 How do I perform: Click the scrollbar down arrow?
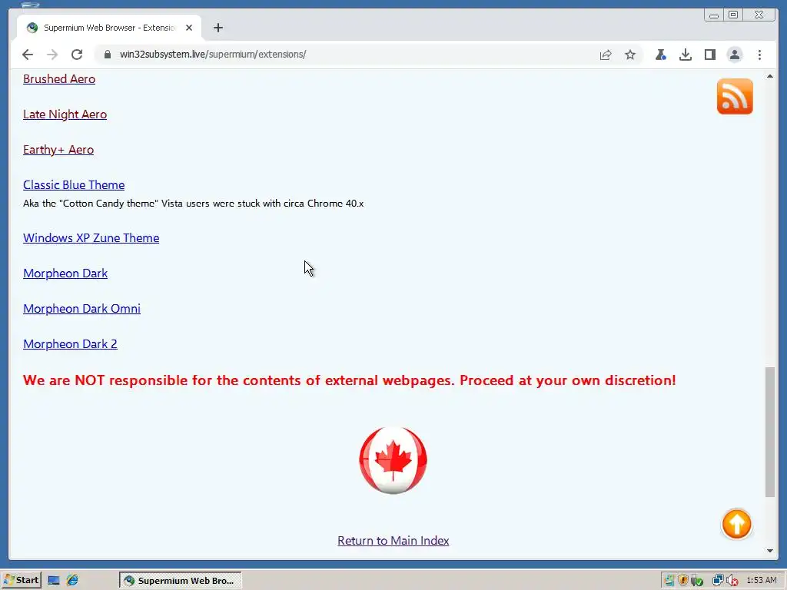point(770,551)
